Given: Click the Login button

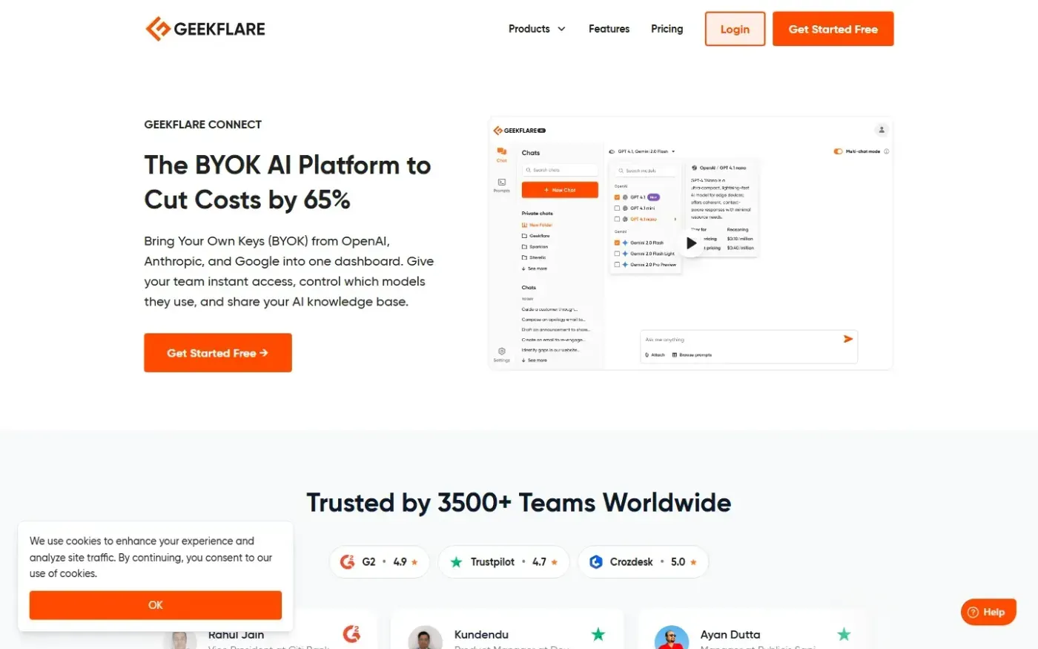Looking at the screenshot, I should pyautogui.click(x=735, y=29).
